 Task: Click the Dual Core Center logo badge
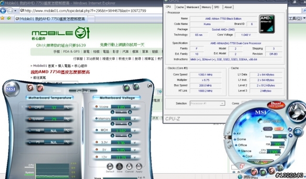[276, 105]
